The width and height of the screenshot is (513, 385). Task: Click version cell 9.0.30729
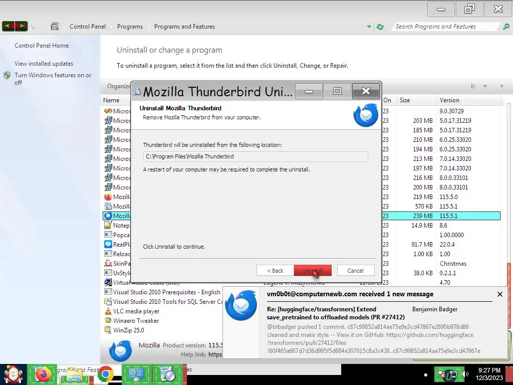click(451, 111)
